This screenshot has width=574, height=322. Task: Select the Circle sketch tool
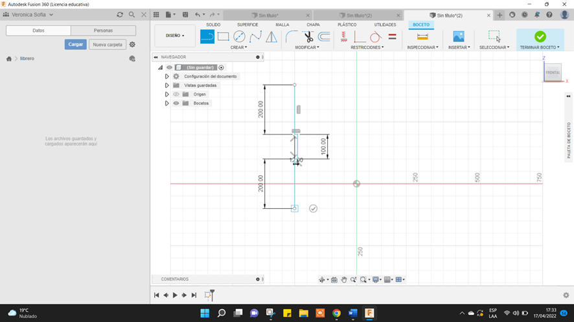coord(239,37)
